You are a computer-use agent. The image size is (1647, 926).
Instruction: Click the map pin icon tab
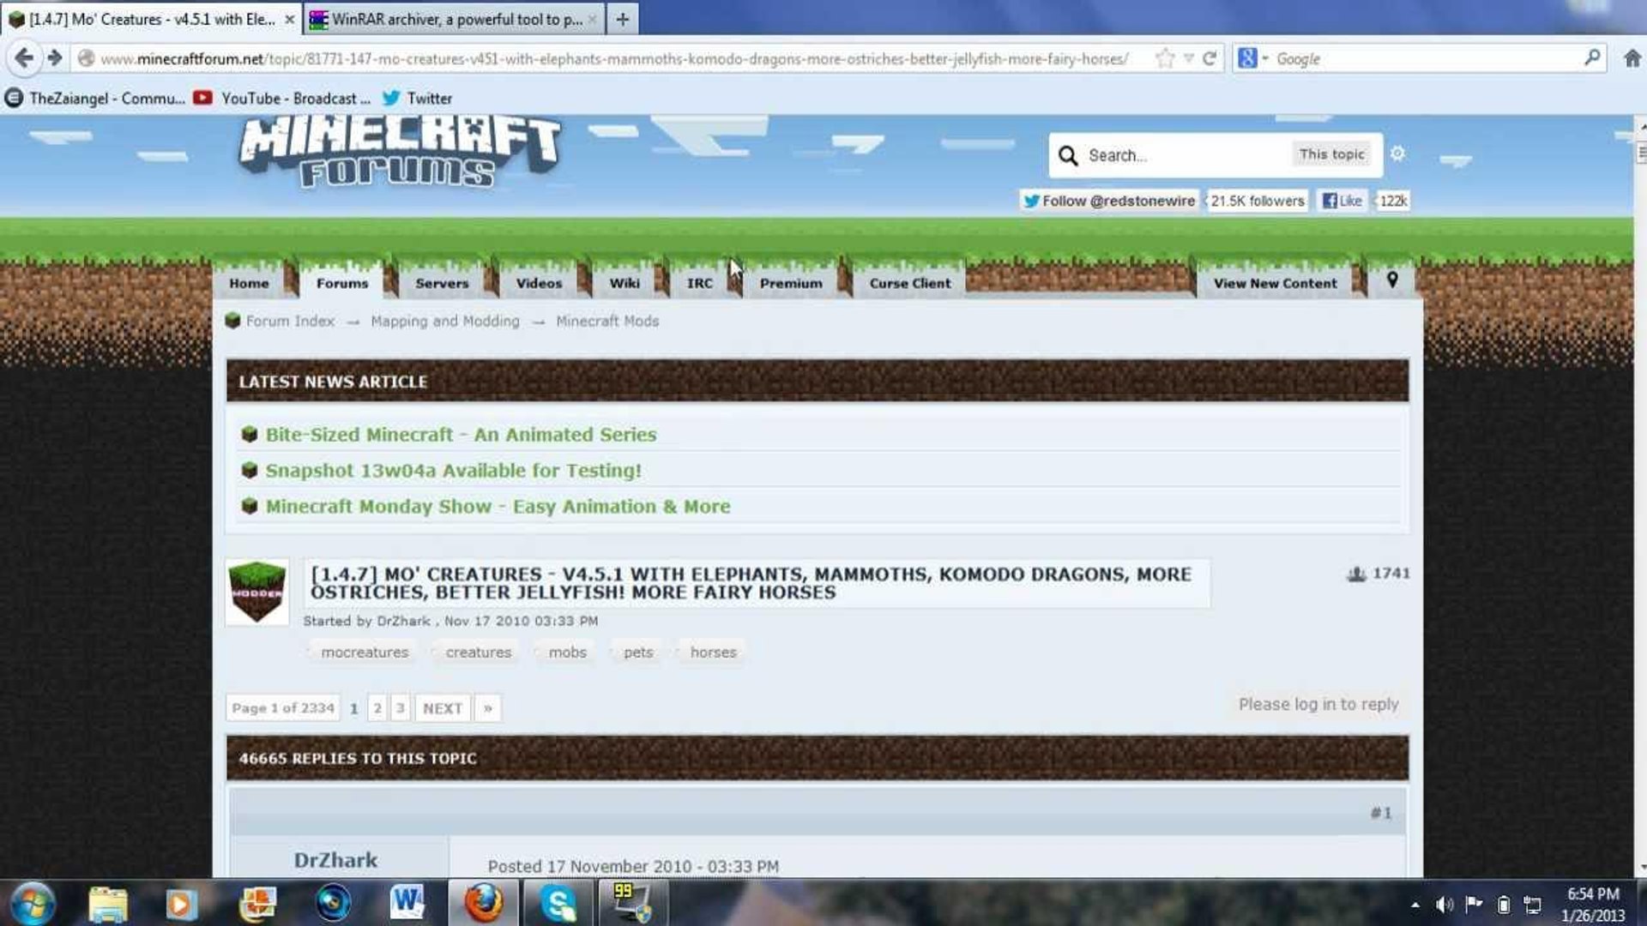[1392, 280]
